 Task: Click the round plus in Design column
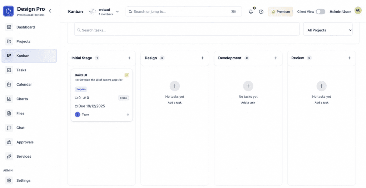pyautogui.click(x=174, y=86)
